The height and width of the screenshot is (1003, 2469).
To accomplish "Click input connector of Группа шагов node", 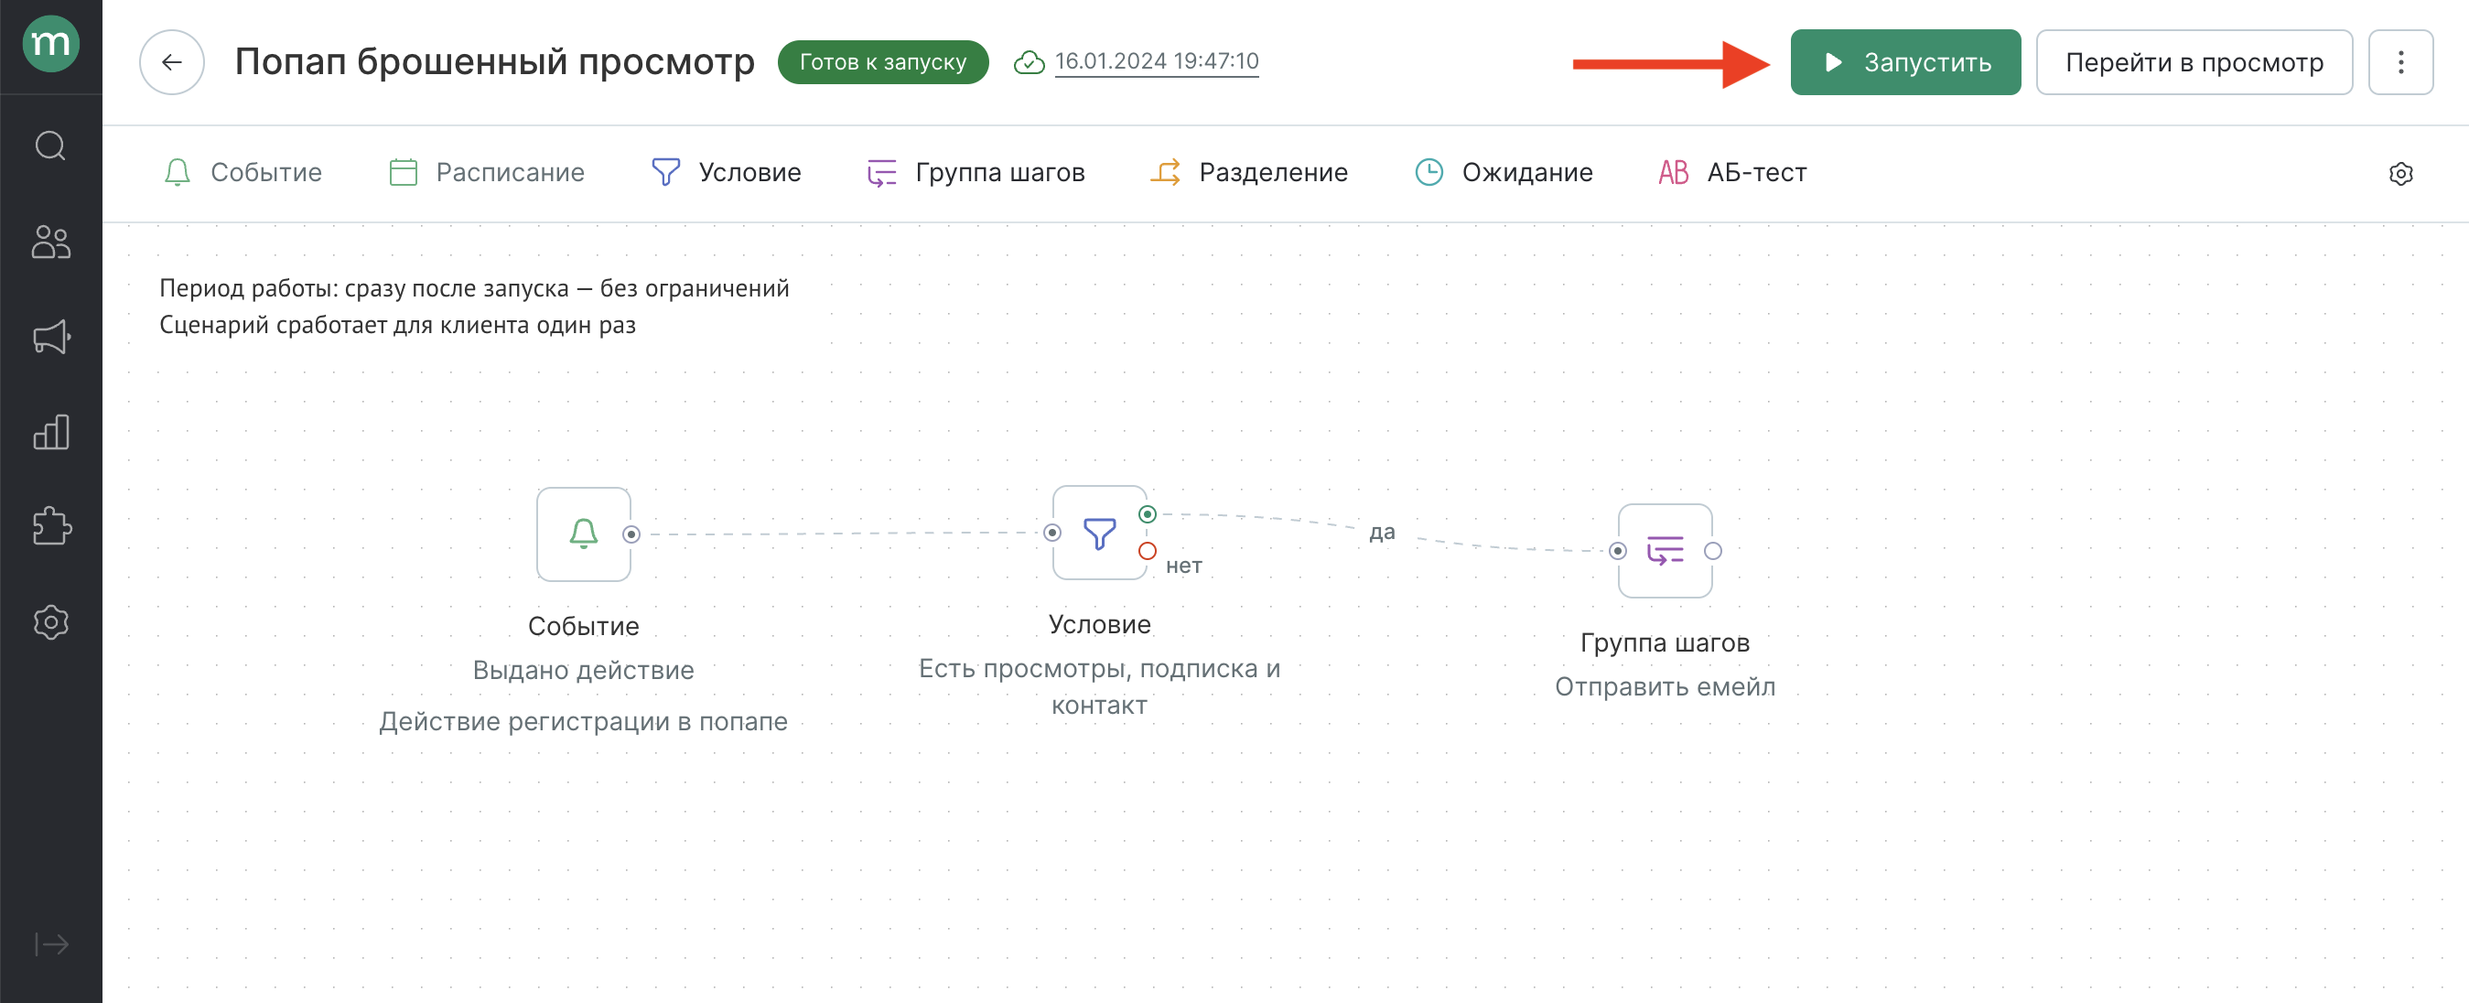I will tap(1618, 550).
